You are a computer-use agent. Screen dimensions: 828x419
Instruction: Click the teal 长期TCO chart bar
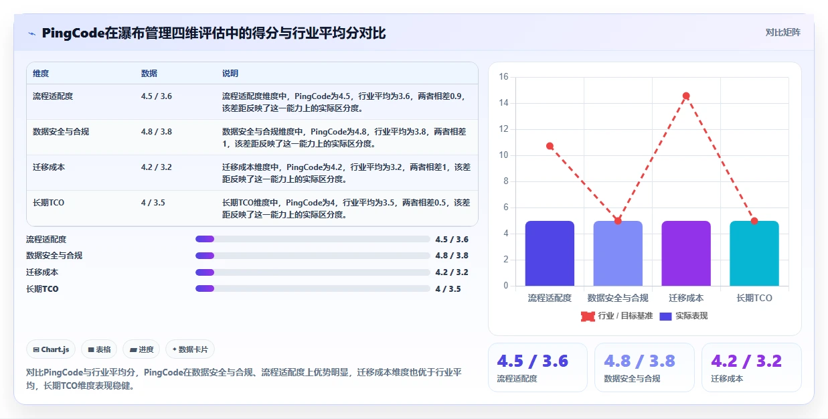point(754,254)
